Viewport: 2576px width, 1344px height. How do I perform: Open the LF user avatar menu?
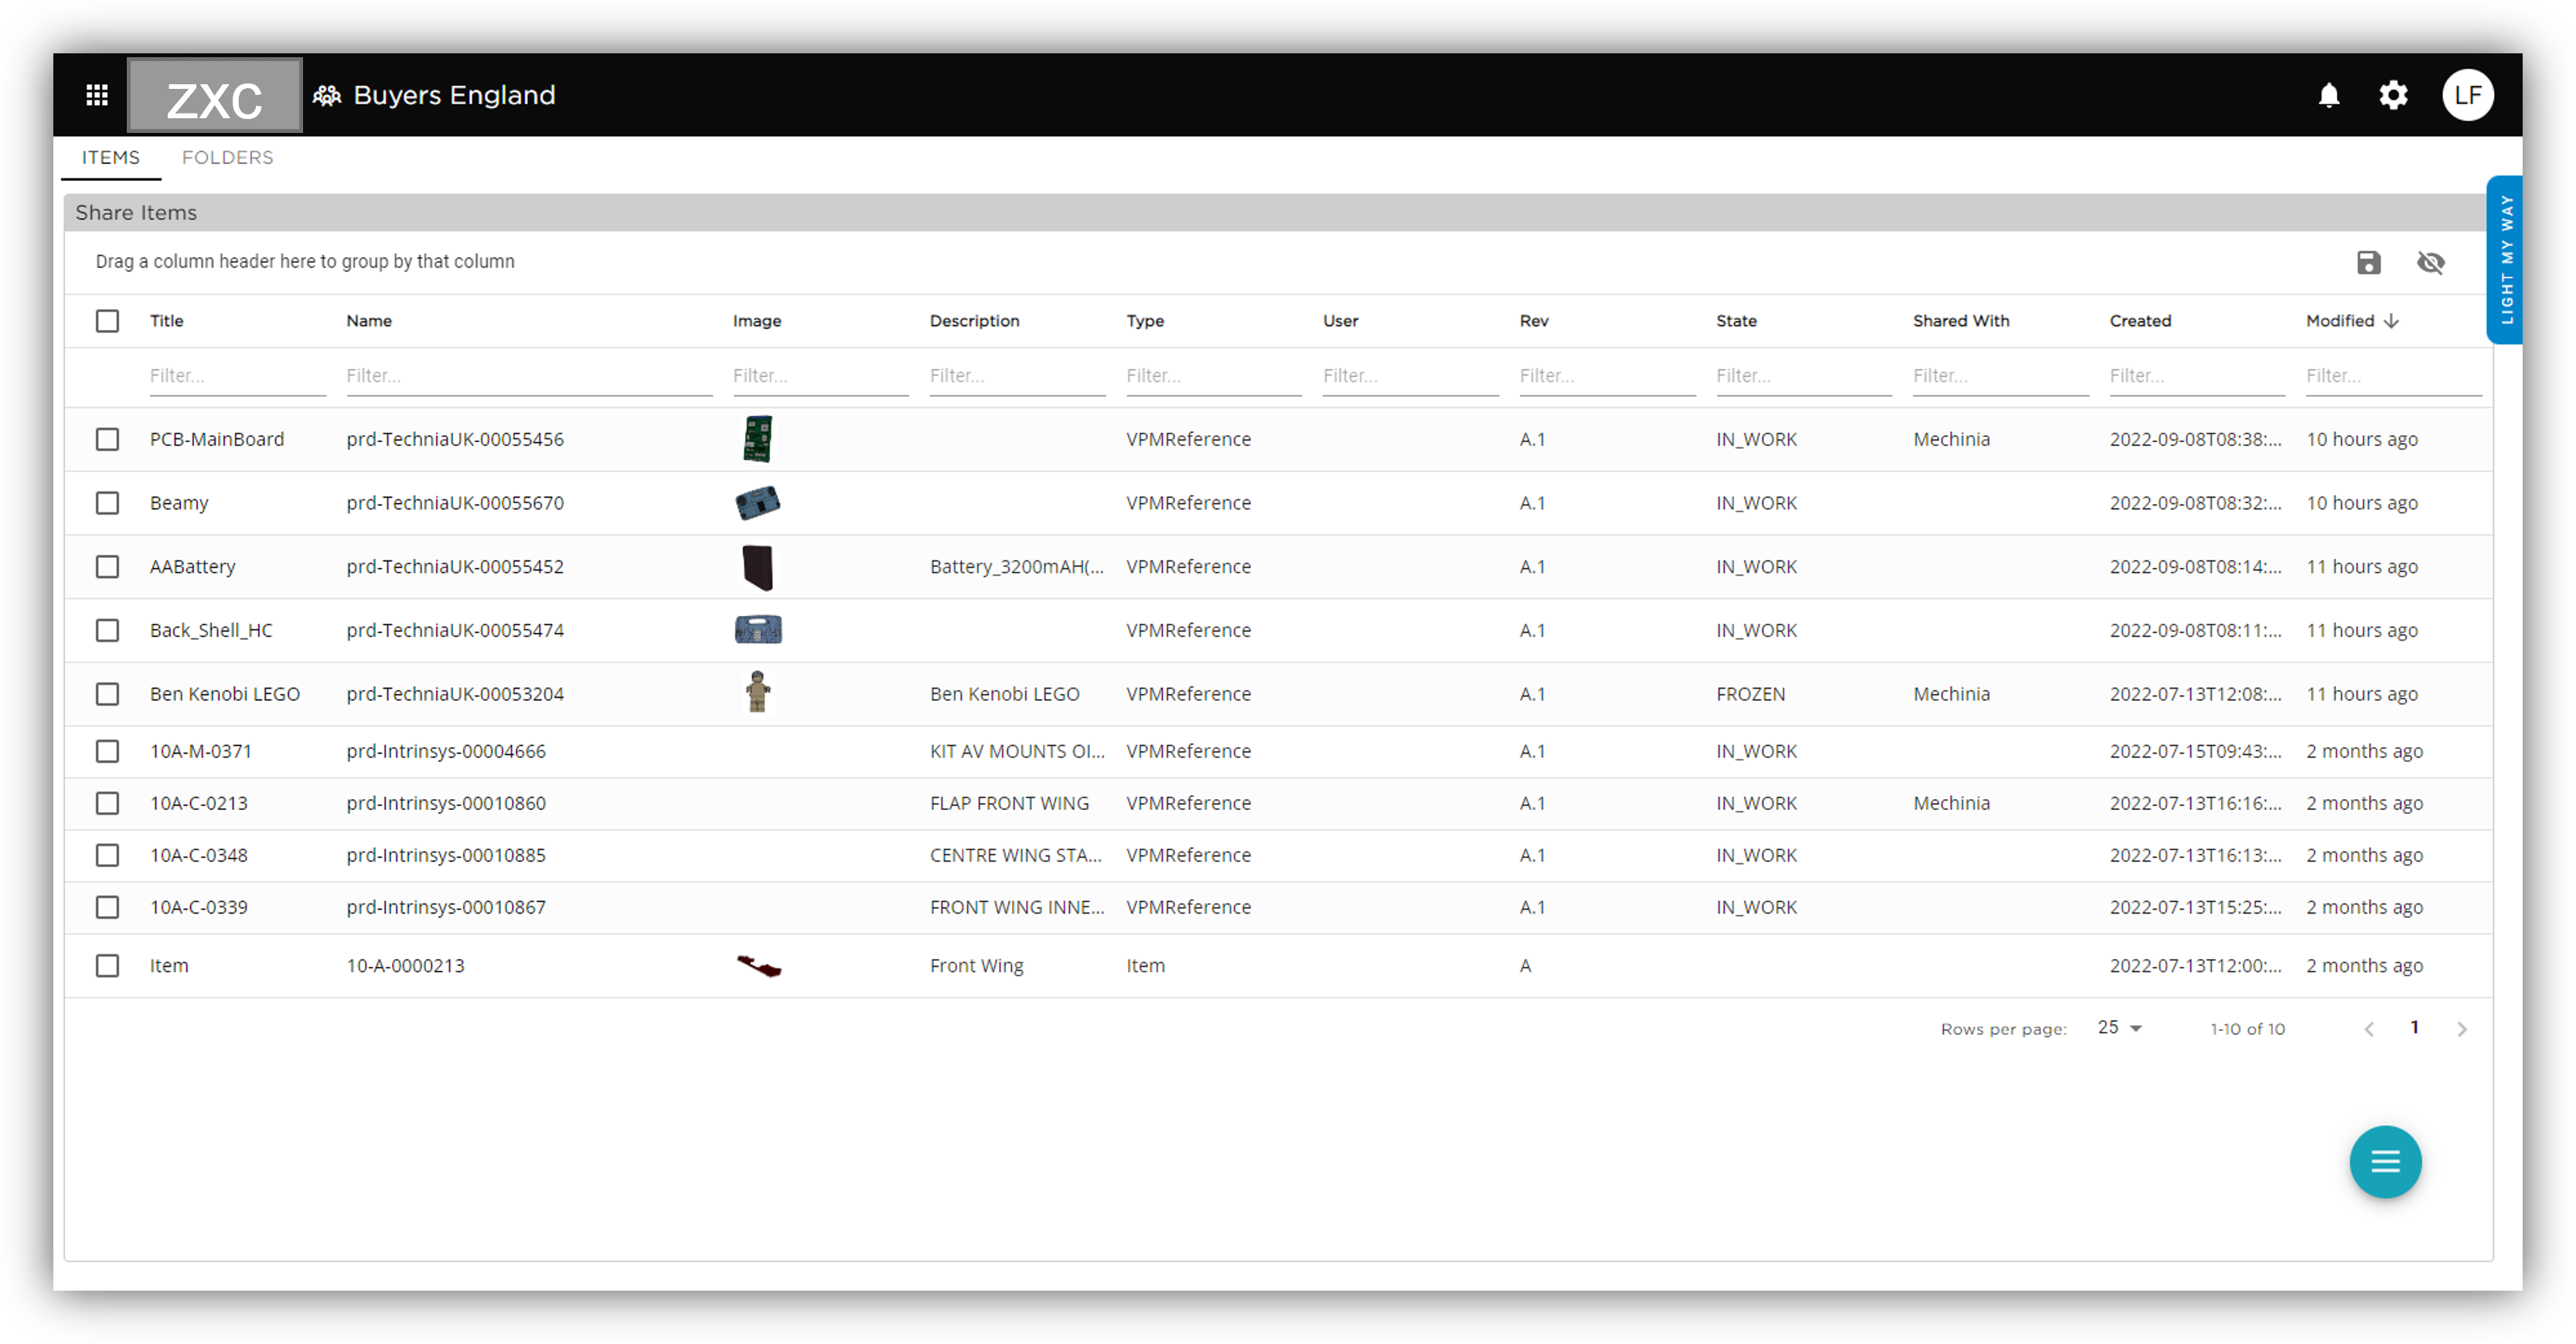coord(2467,95)
